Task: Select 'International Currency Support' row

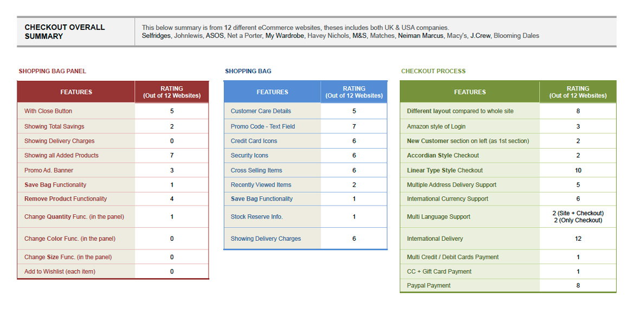Action: tap(508, 198)
